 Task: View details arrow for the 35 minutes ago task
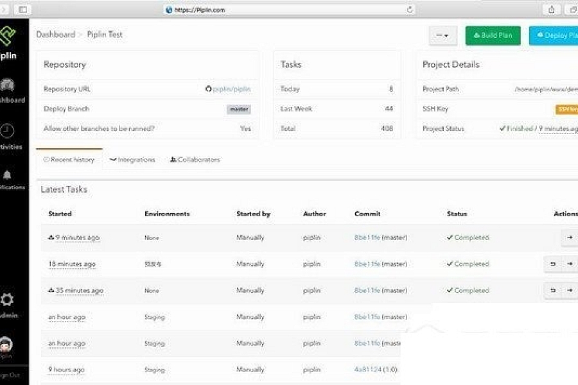tap(570, 290)
